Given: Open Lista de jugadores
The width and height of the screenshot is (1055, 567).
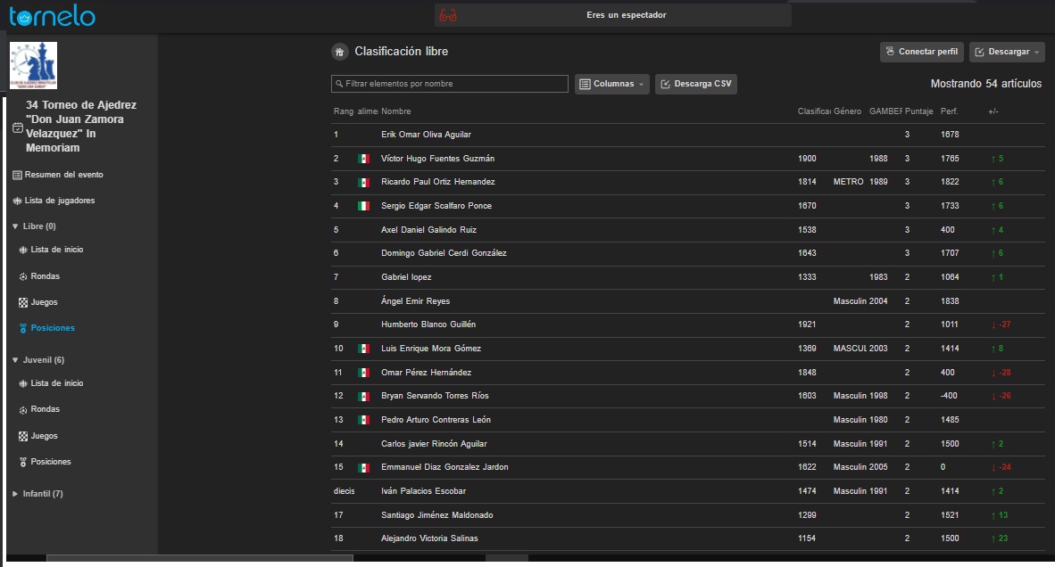Looking at the screenshot, I should 59,201.
